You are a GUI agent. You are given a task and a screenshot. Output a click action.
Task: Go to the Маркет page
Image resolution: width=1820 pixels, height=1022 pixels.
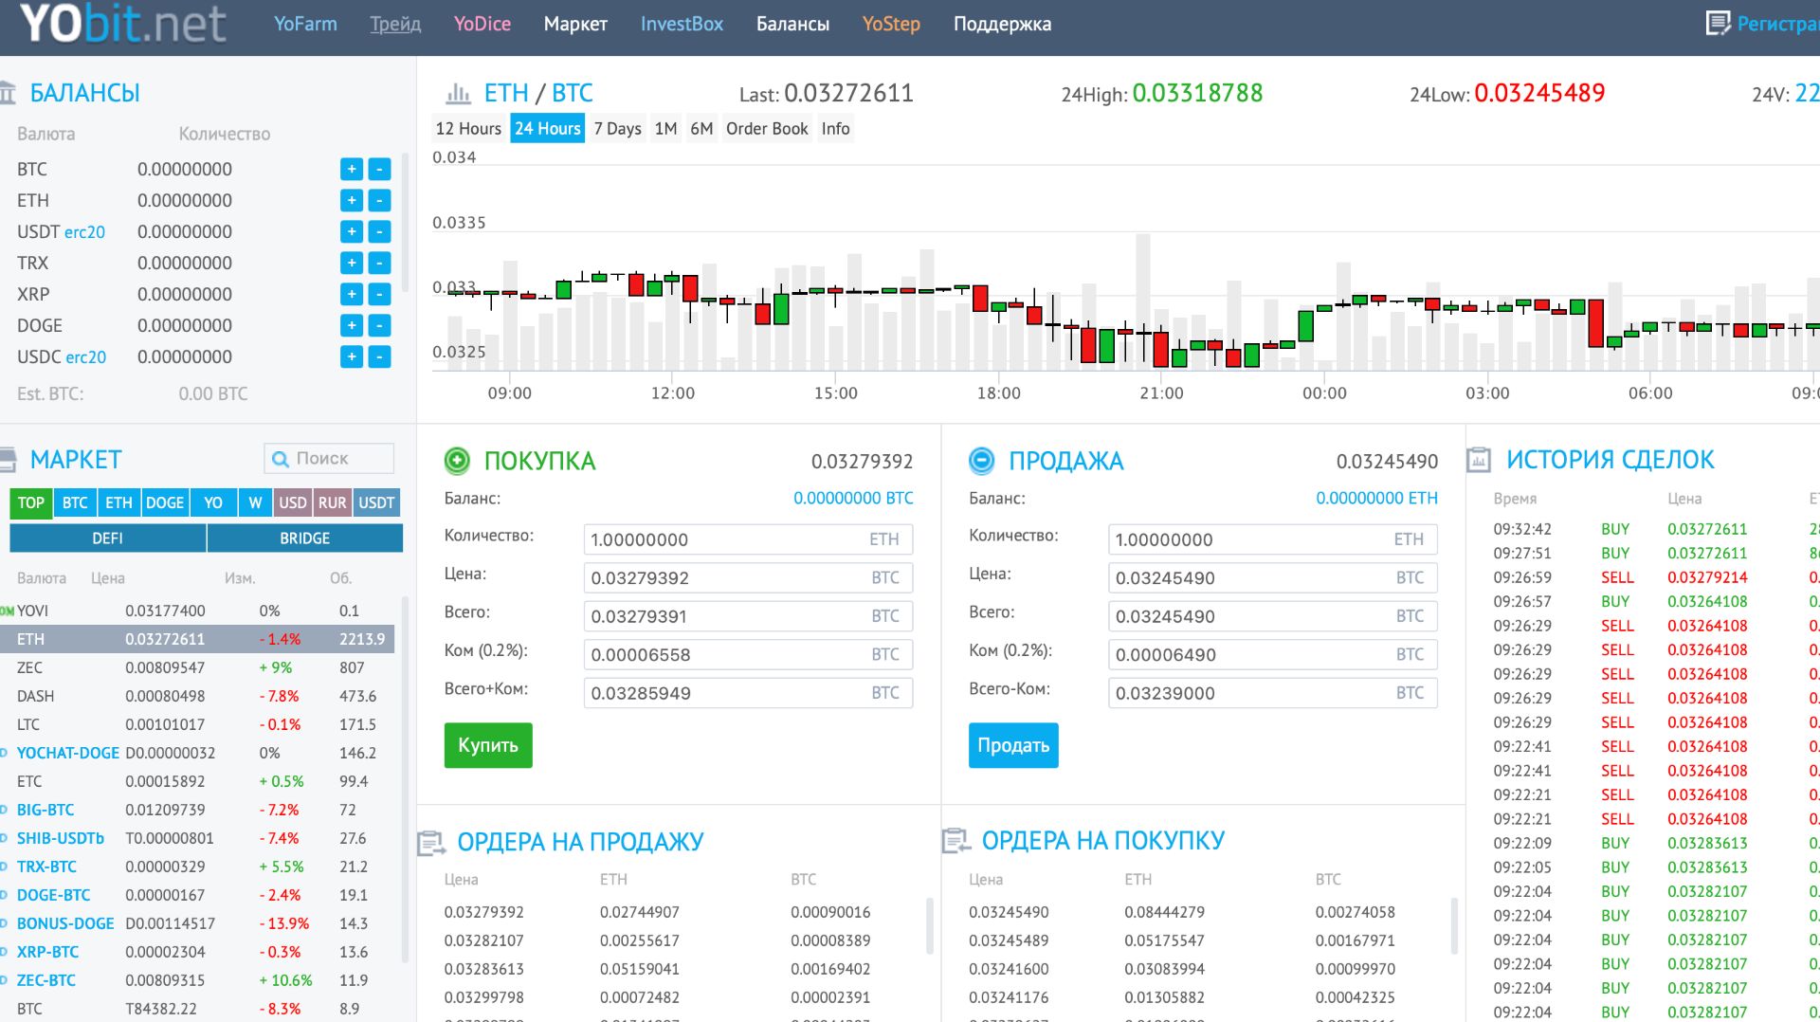575,24
